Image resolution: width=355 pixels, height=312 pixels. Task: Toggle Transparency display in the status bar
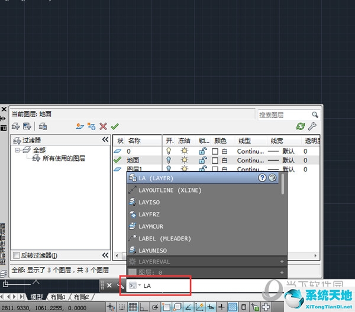pyautogui.click(x=233, y=307)
